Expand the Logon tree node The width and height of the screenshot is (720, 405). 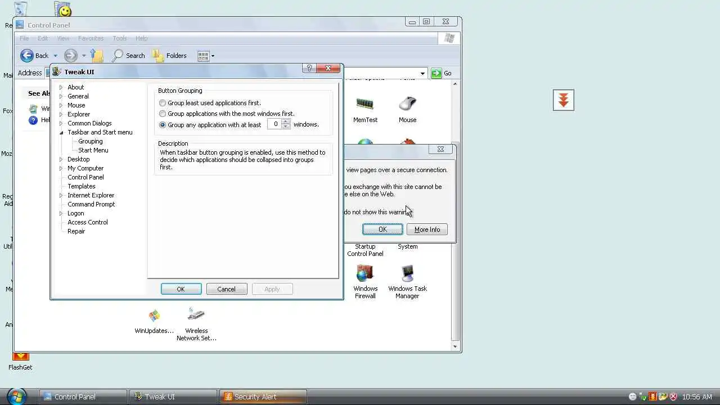tap(61, 213)
